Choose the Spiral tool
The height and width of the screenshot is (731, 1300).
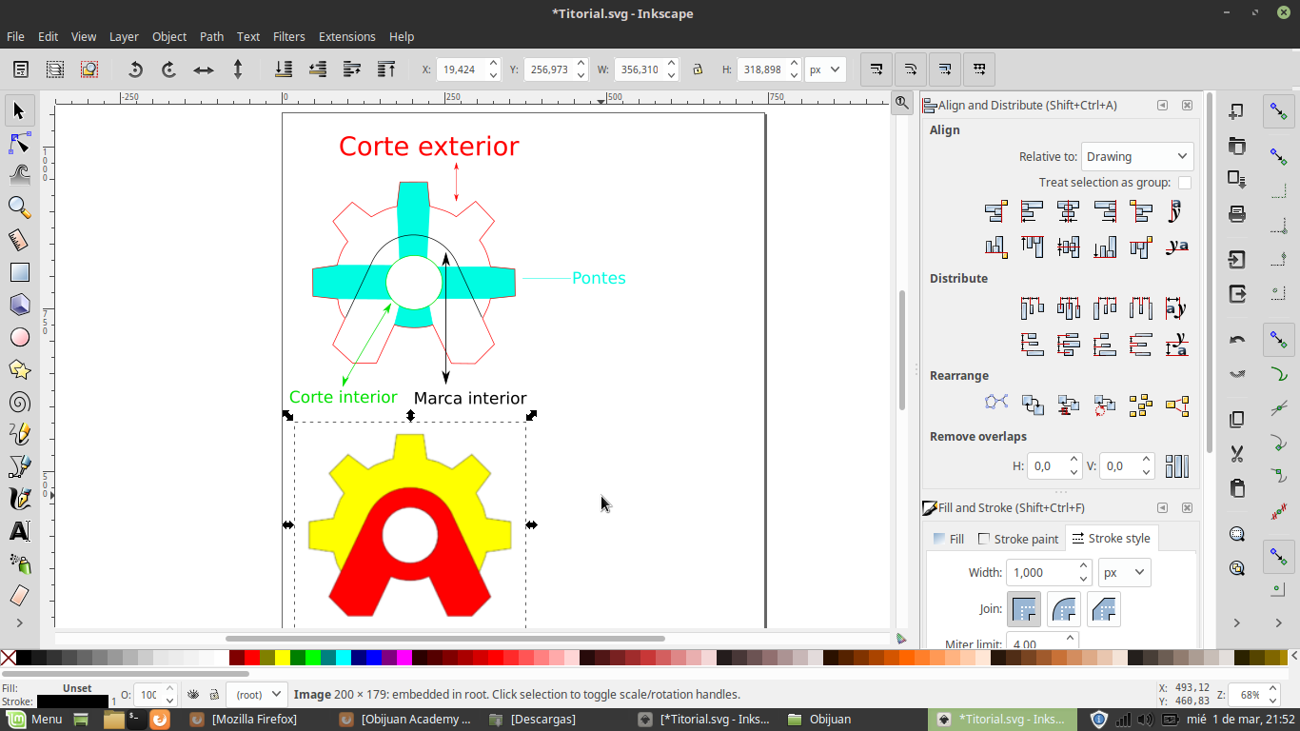click(x=20, y=402)
